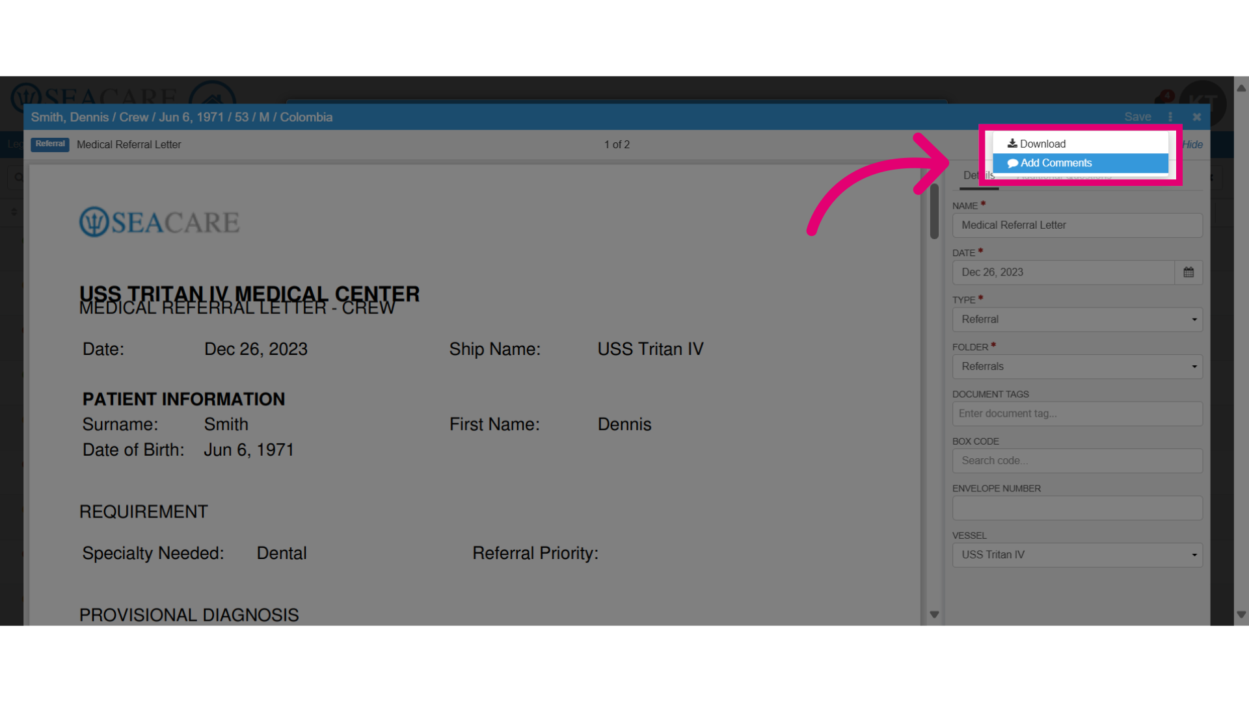Viewport: 1249px width, 702px height.
Task: Click the Details tab
Action: click(x=978, y=175)
